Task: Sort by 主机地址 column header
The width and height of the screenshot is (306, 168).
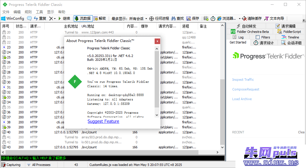Action: 62,26
